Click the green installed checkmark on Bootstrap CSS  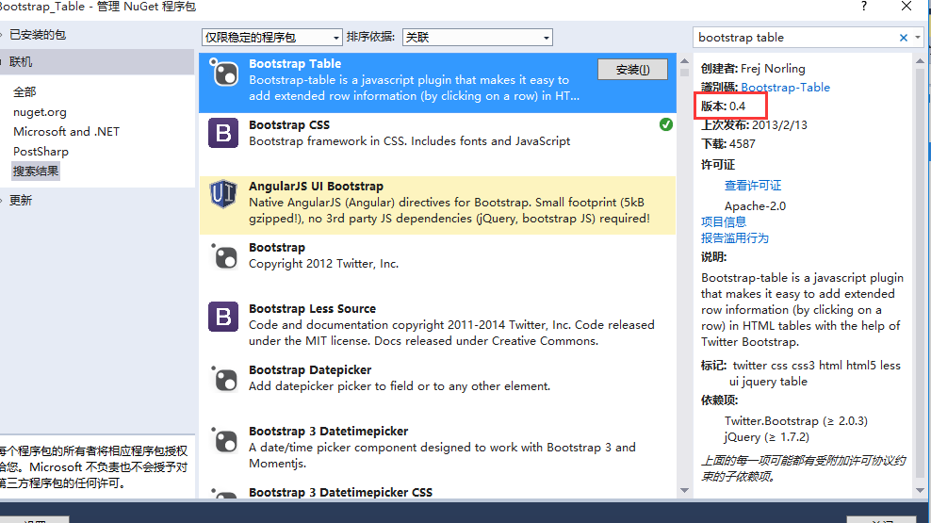665,124
